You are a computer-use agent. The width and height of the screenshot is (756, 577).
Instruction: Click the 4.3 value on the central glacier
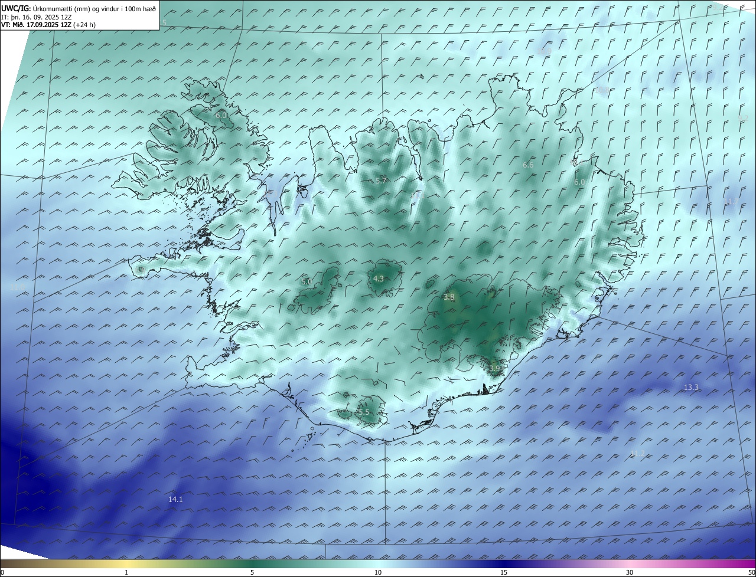[378, 279]
